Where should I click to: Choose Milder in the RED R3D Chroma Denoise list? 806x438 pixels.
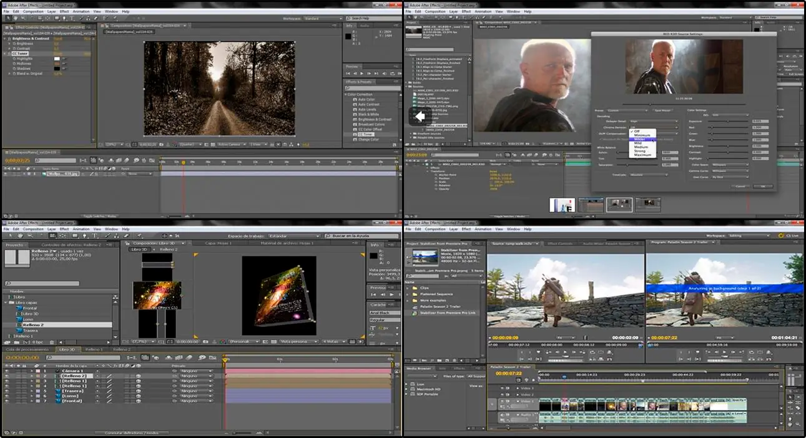pos(642,139)
